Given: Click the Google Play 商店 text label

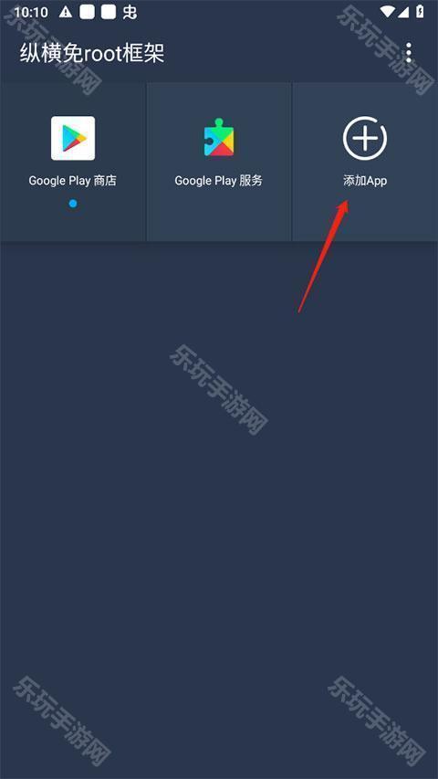Looking at the screenshot, I should pos(73,180).
